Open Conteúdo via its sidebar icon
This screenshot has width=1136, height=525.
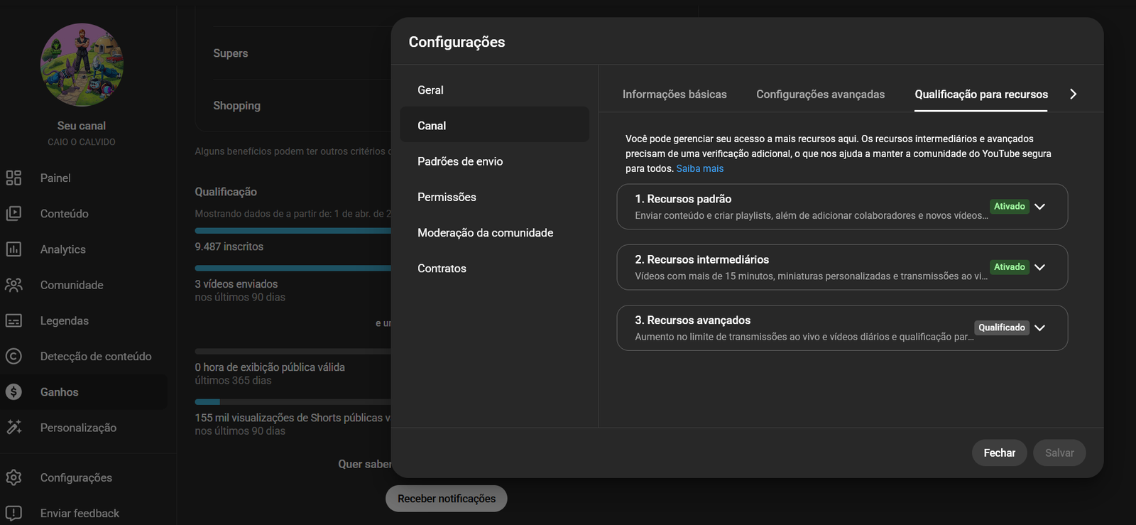(13, 213)
